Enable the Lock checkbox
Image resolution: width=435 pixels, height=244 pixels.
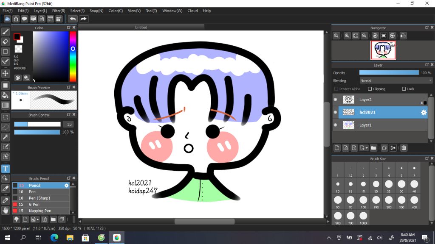[404, 89]
